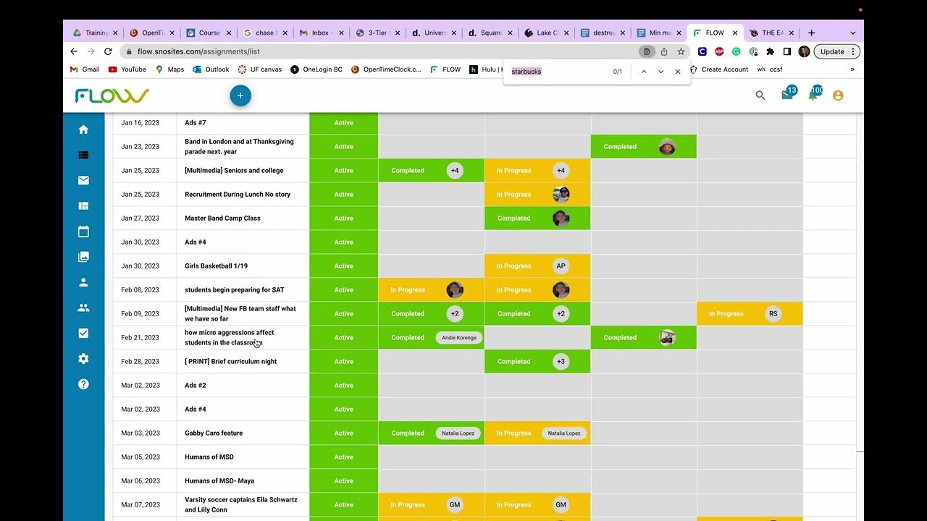Reload the page in the browser
Screen dimensions: 927x521
[x=108, y=51]
